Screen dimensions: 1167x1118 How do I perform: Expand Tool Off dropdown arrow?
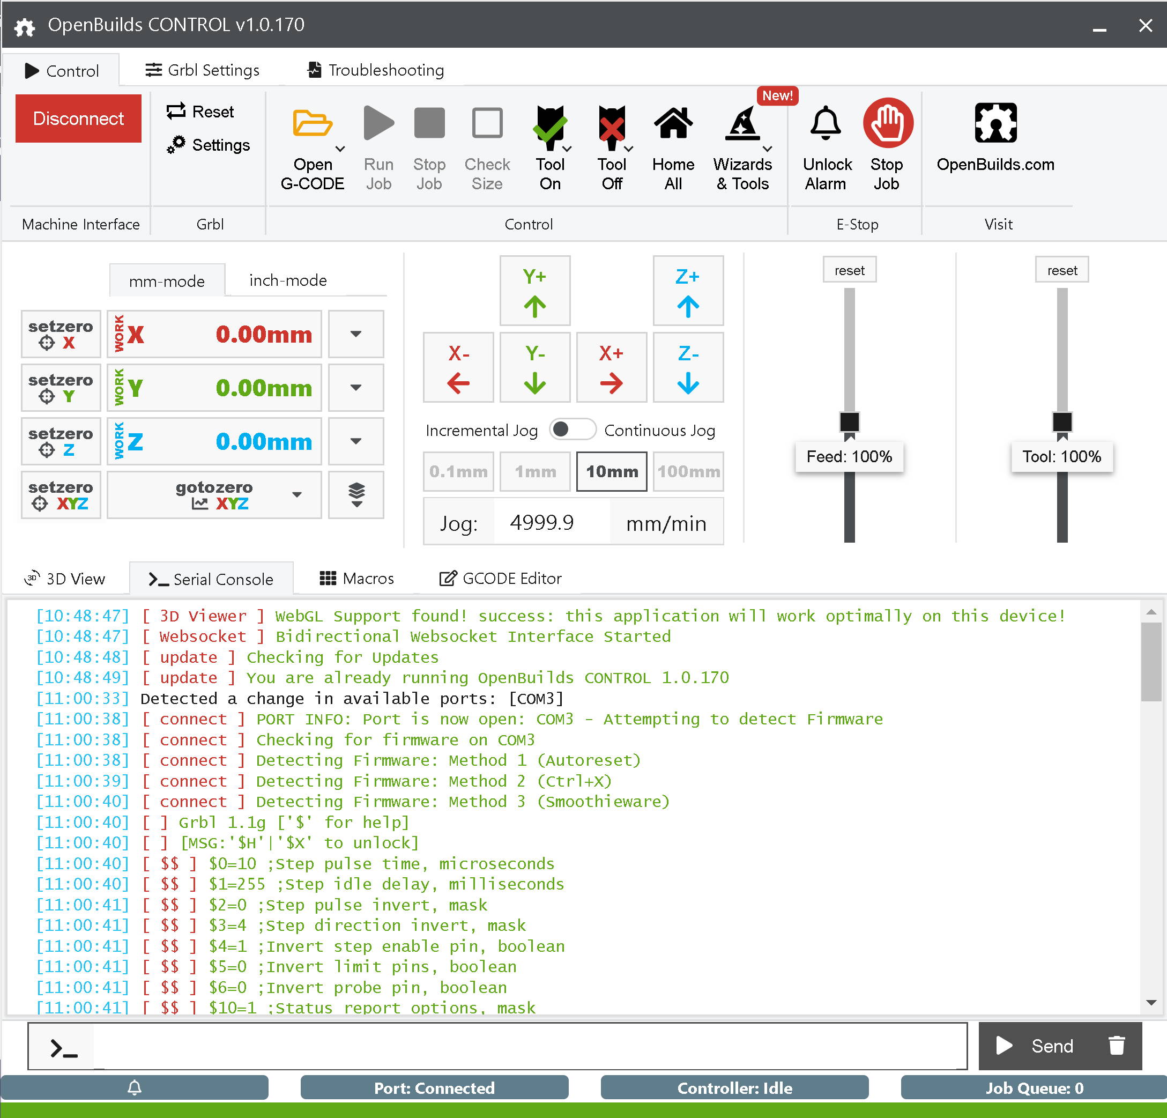click(x=629, y=149)
